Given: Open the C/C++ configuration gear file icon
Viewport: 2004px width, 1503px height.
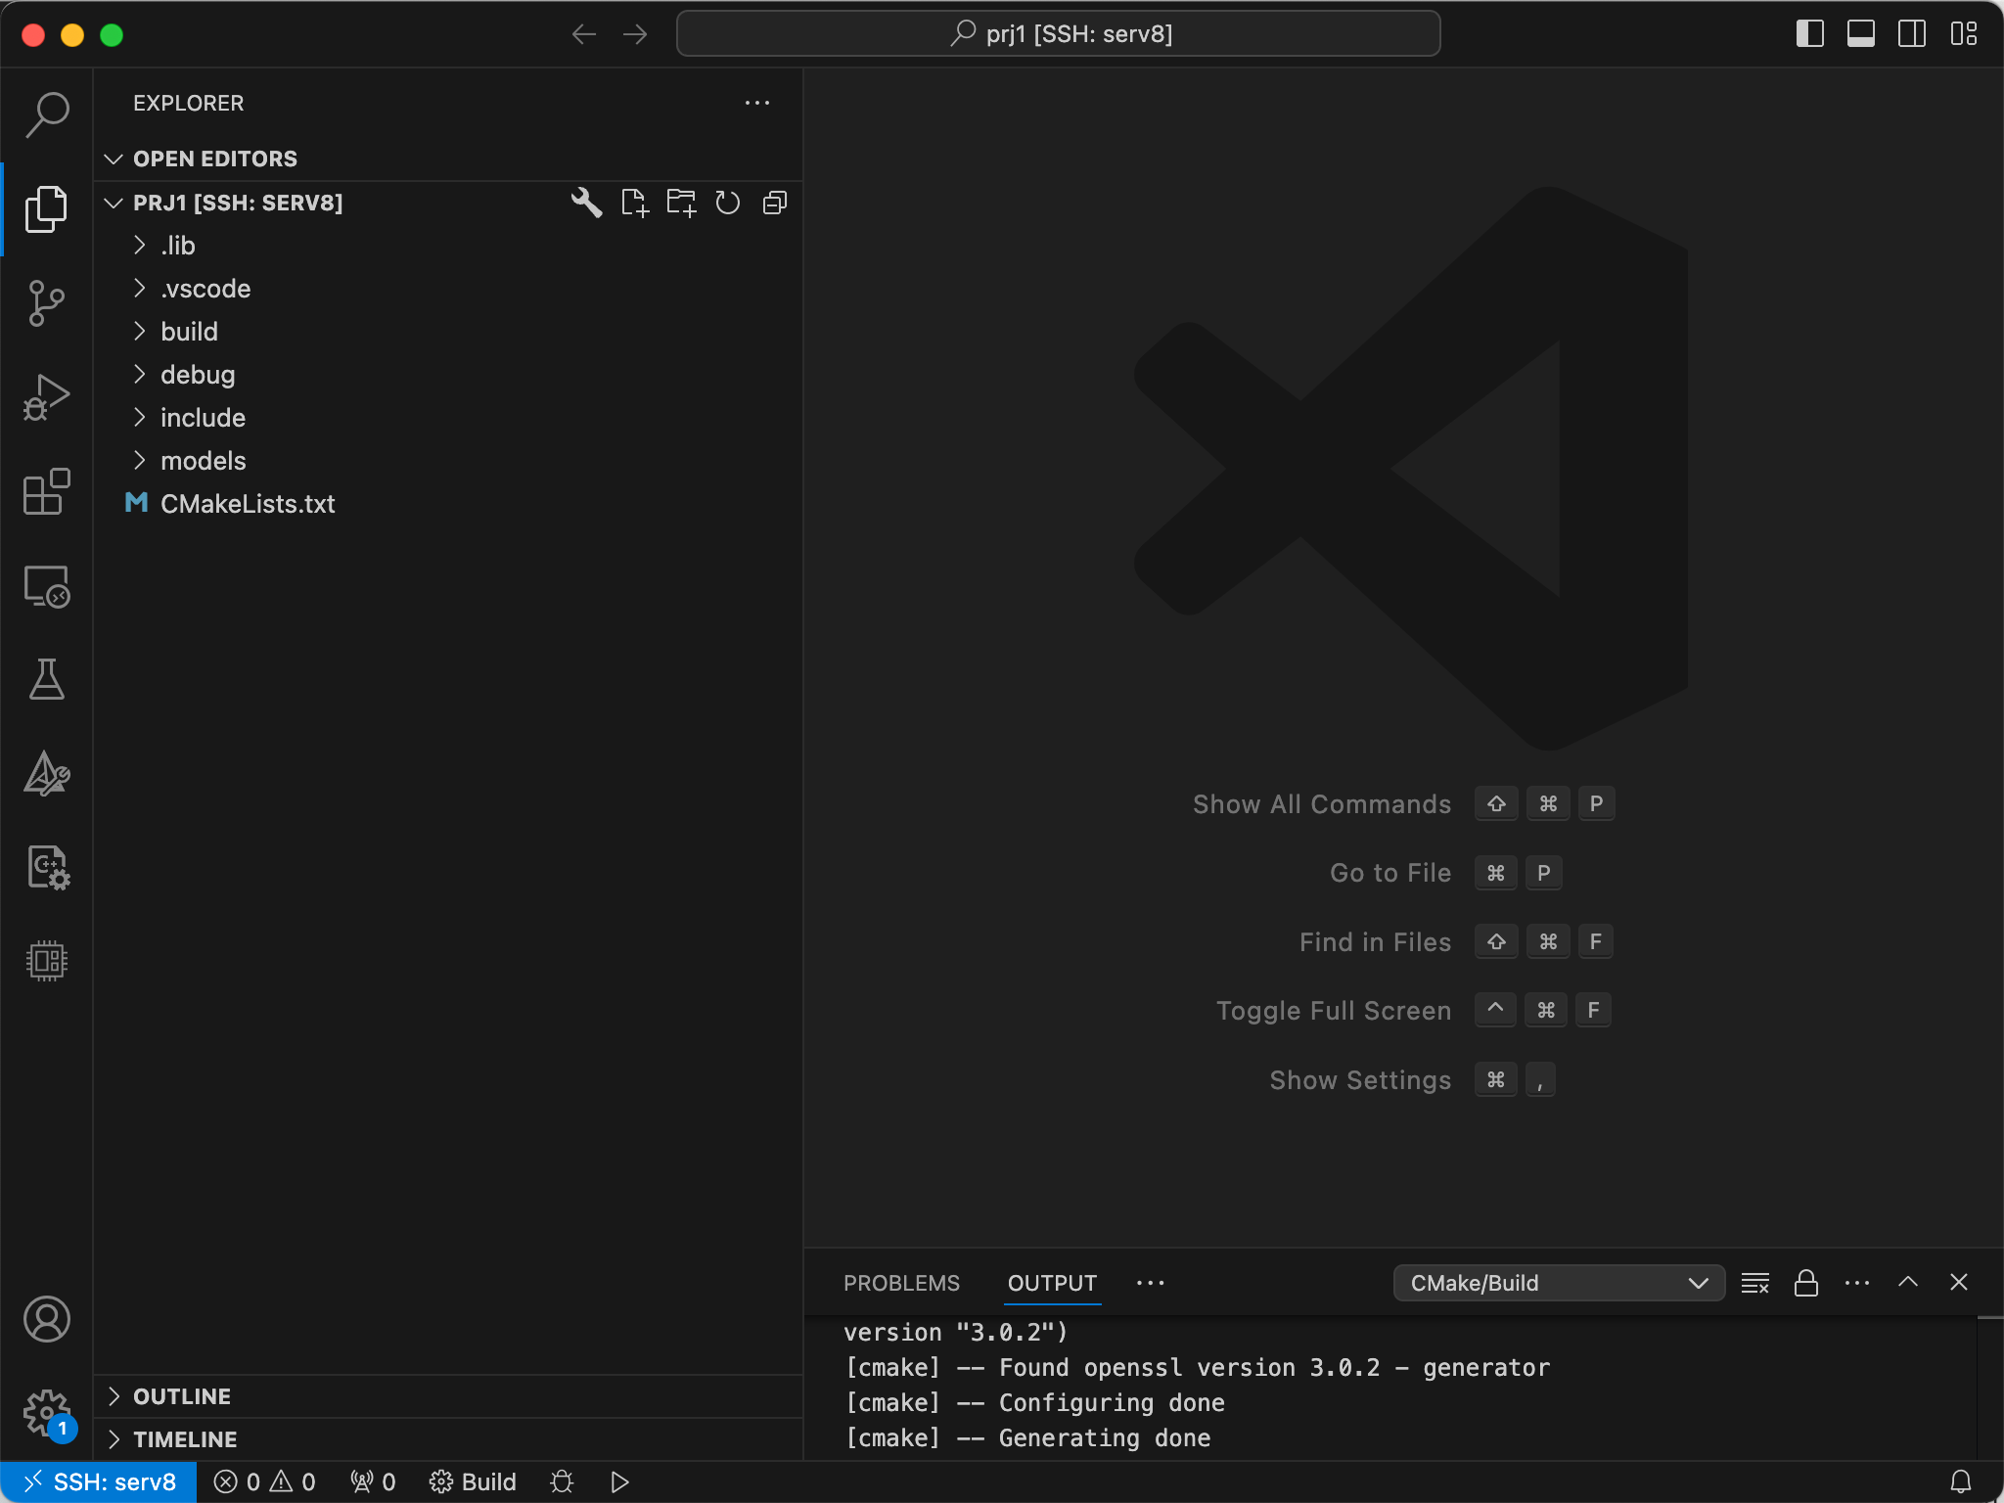Looking at the screenshot, I should point(46,868).
